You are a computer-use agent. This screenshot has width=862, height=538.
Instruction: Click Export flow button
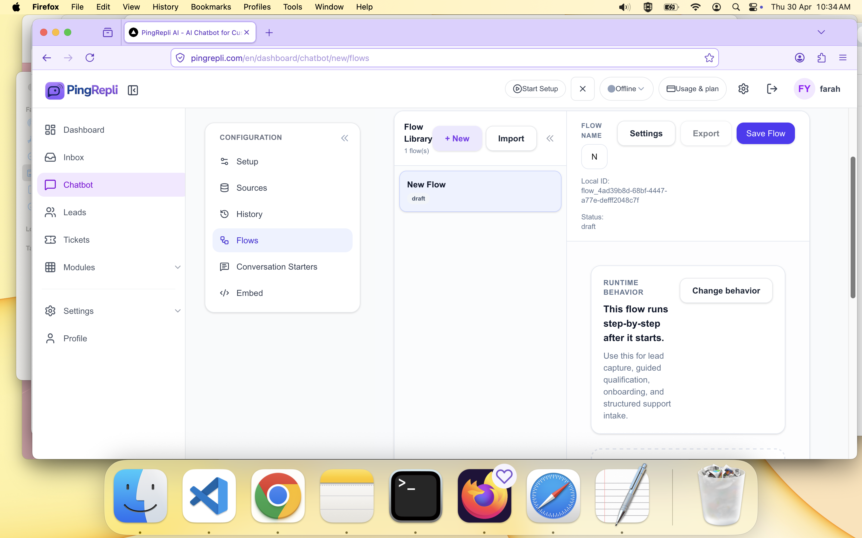click(x=706, y=133)
